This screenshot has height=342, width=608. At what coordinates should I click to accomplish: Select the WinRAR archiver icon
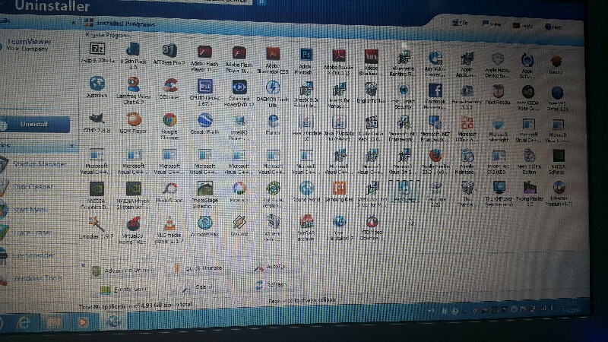[306, 223]
